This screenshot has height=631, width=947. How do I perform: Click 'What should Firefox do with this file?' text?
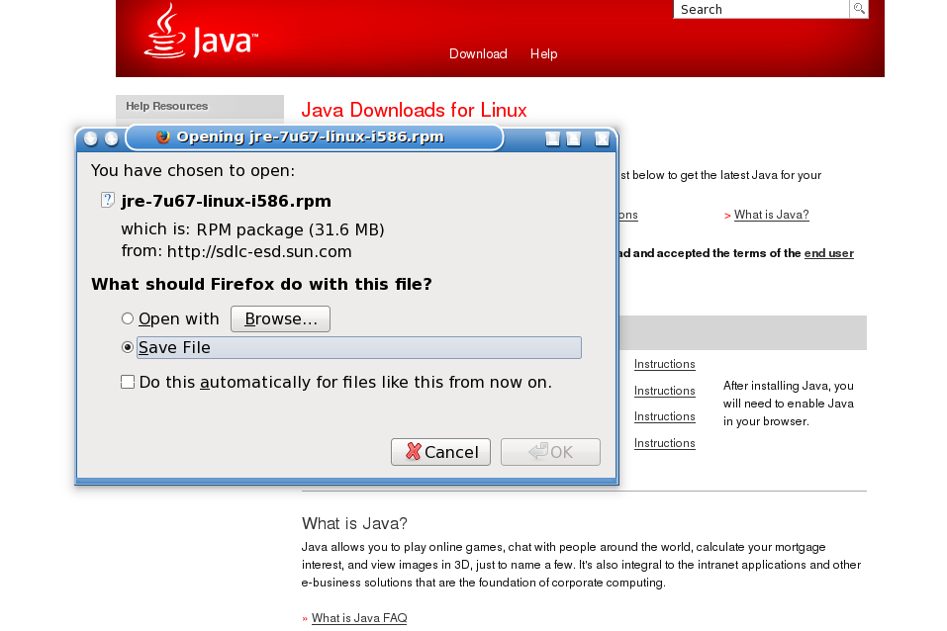pos(261,284)
